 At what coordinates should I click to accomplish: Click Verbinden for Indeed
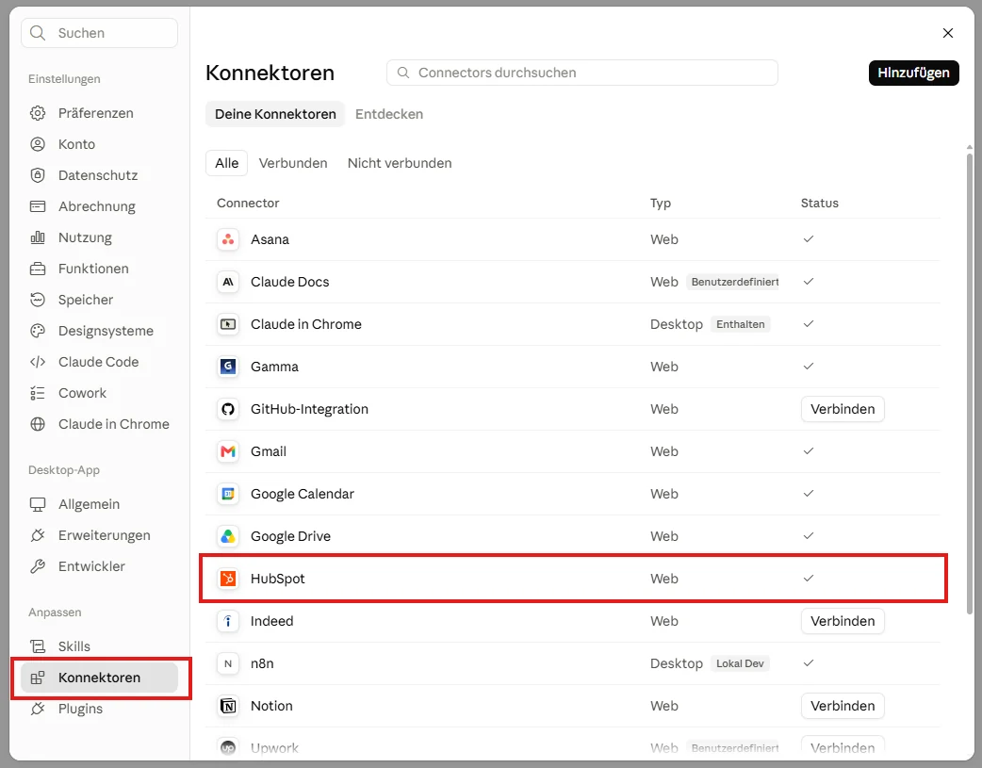[x=843, y=621]
